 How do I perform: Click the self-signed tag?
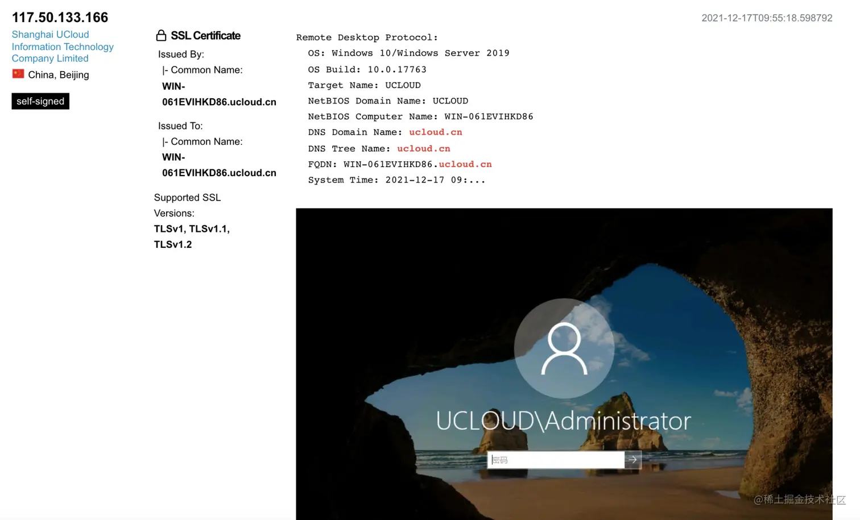coord(40,101)
